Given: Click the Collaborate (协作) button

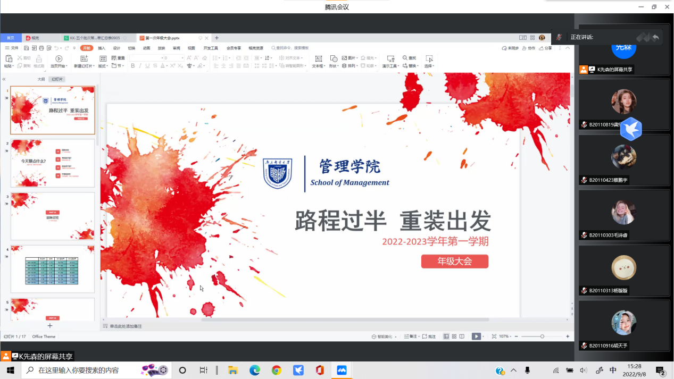Looking at the screenshot, I should pyautogui.click(x=528, y=48).
